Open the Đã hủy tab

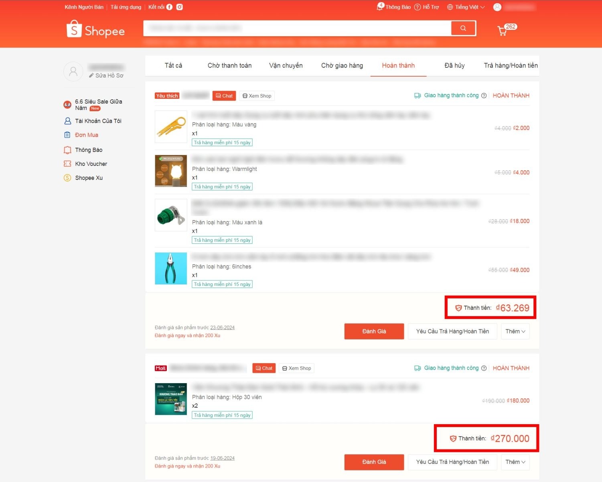[x=454, y=65]
